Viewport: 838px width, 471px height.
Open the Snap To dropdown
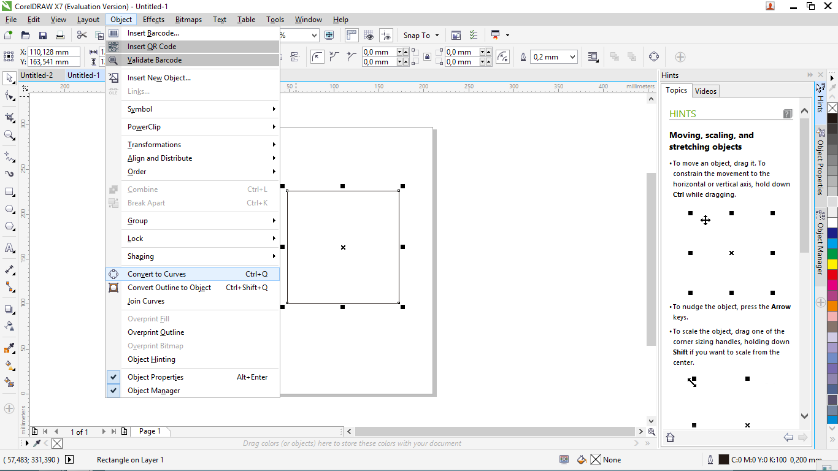[x=421, y=36]
